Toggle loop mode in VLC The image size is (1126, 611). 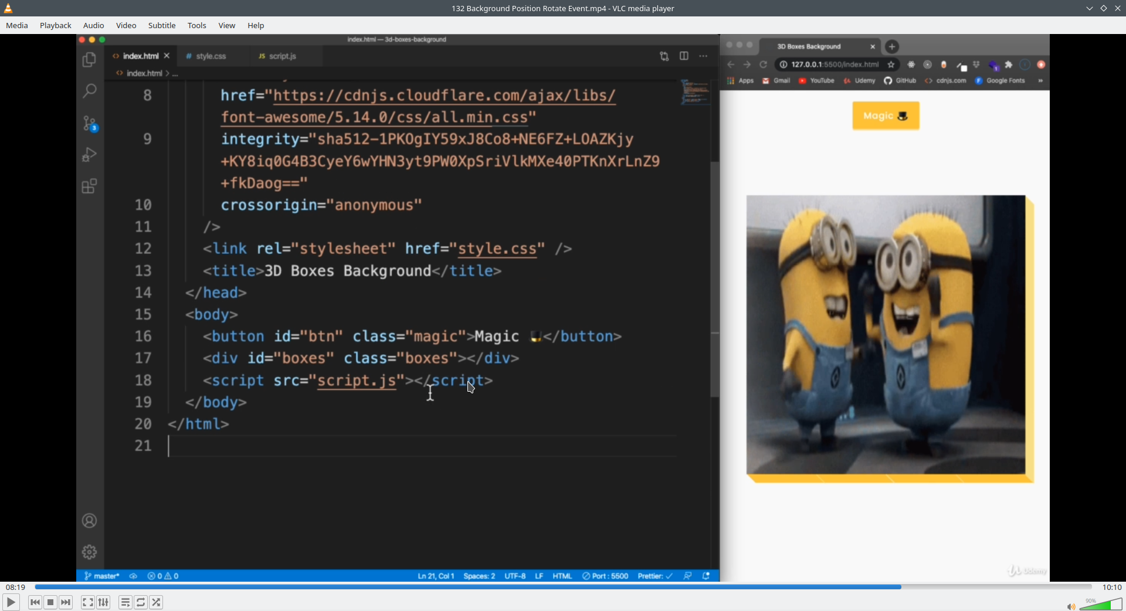coord(141,602)
